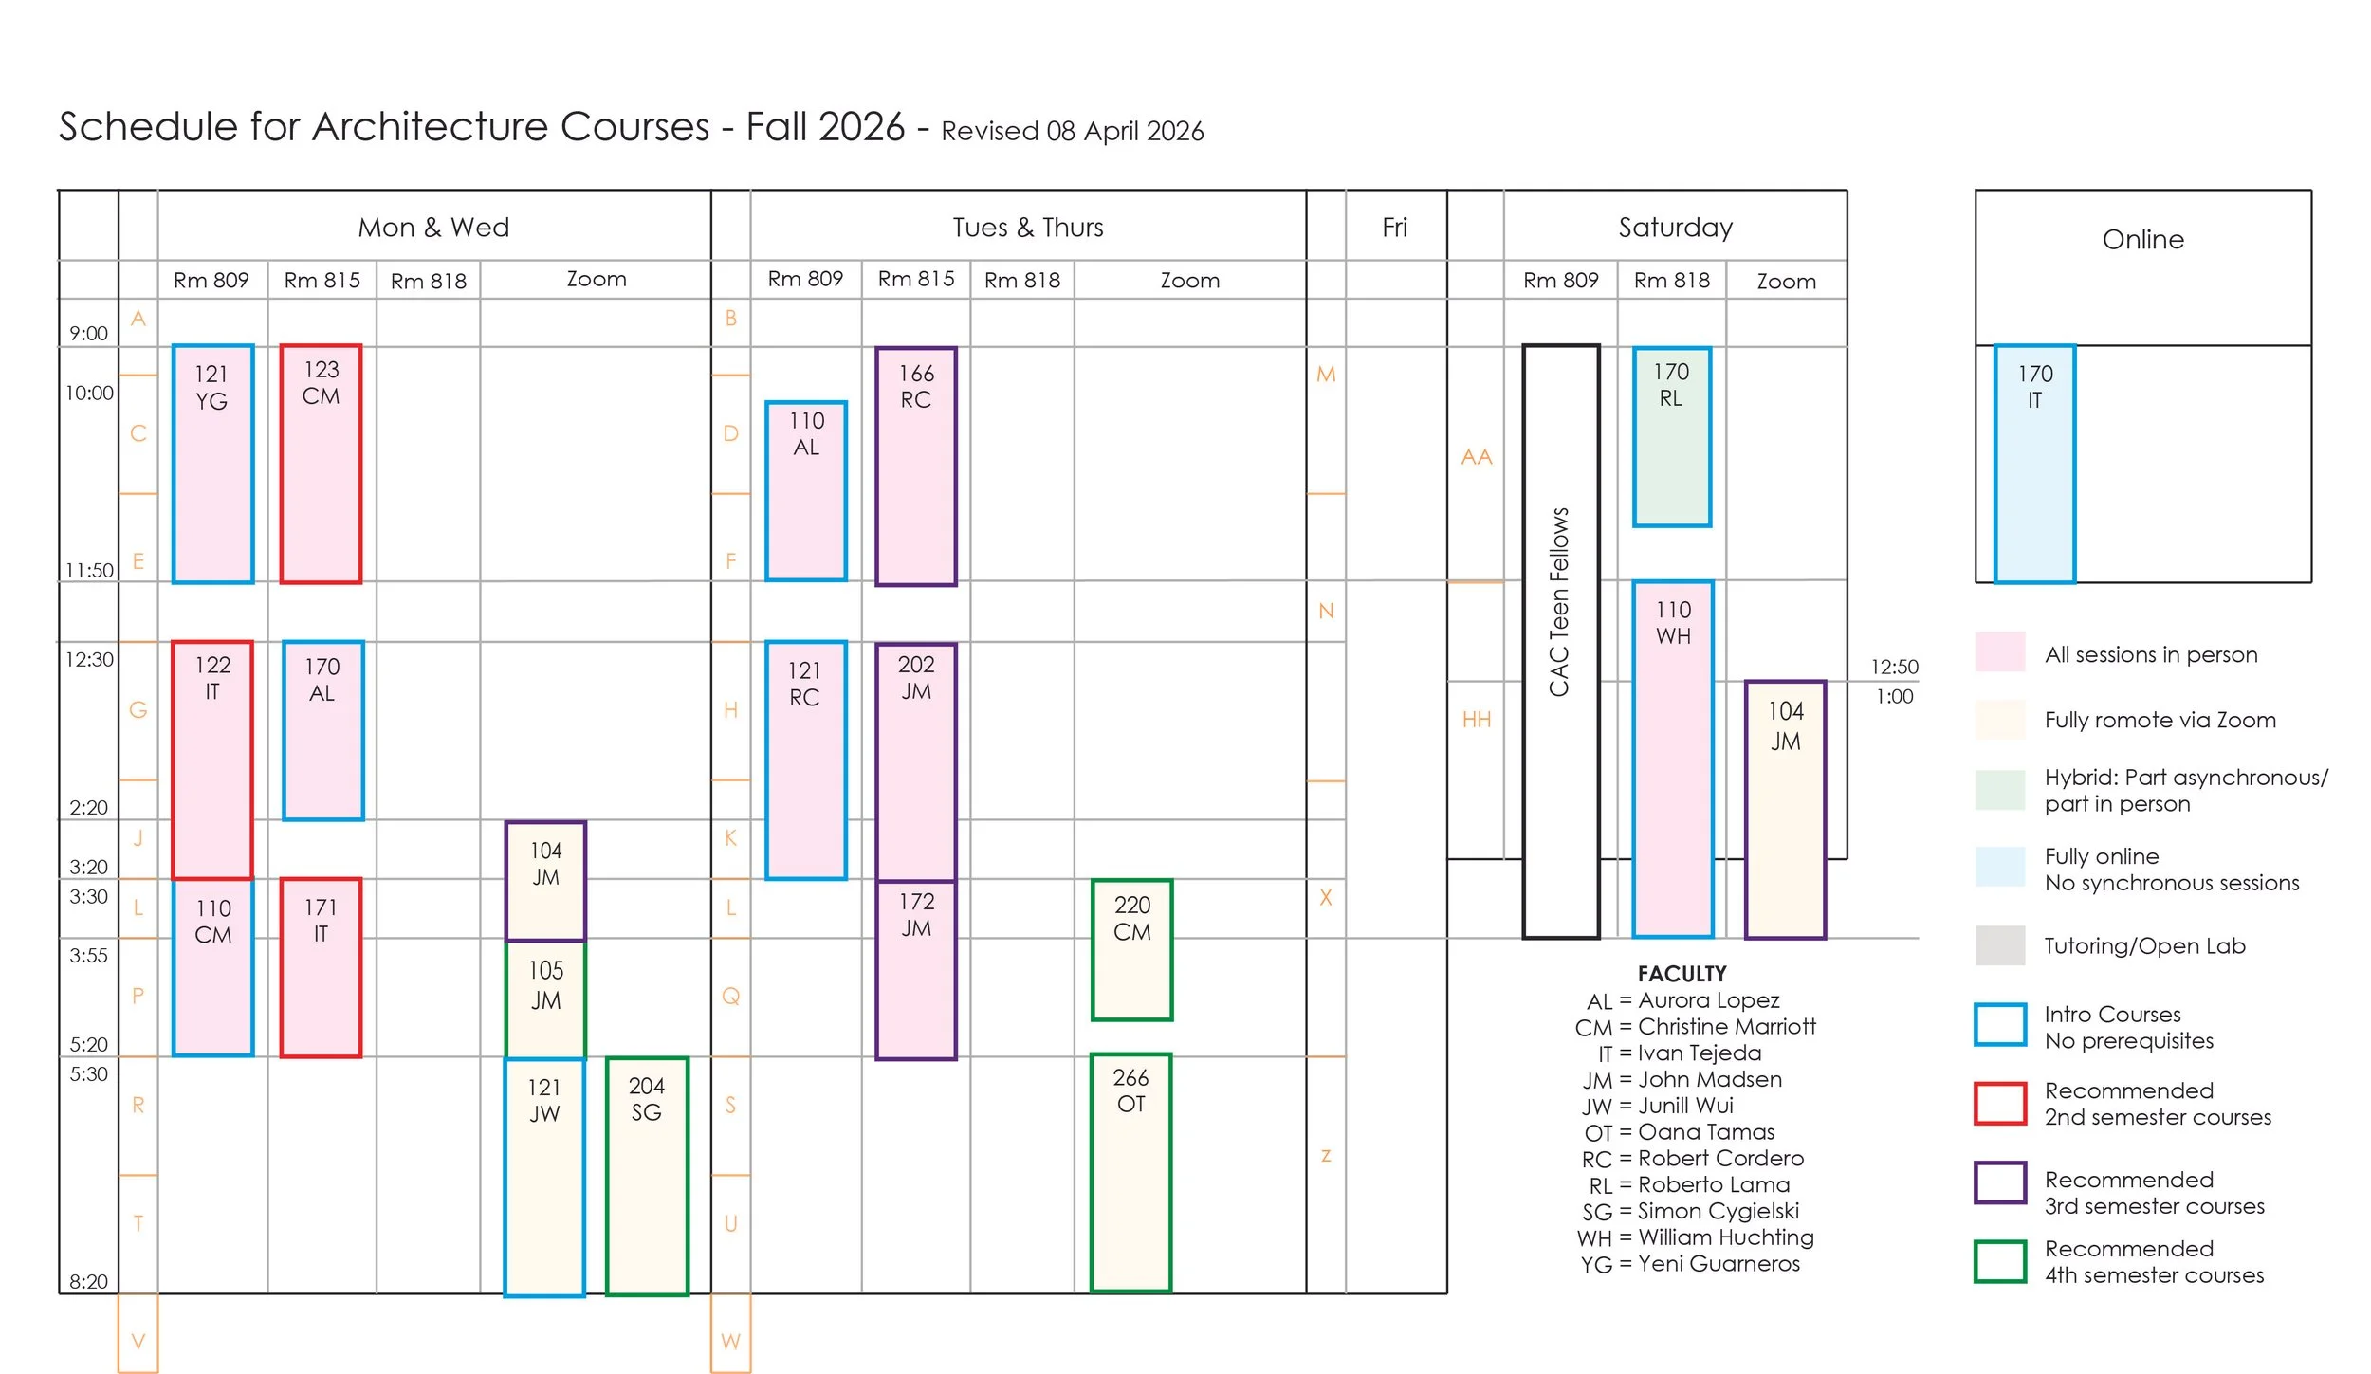Click the Tutoring/Open Lab gray swatch
2371x1374 pixels.
pyautogui.click(x=1999, y=945)
